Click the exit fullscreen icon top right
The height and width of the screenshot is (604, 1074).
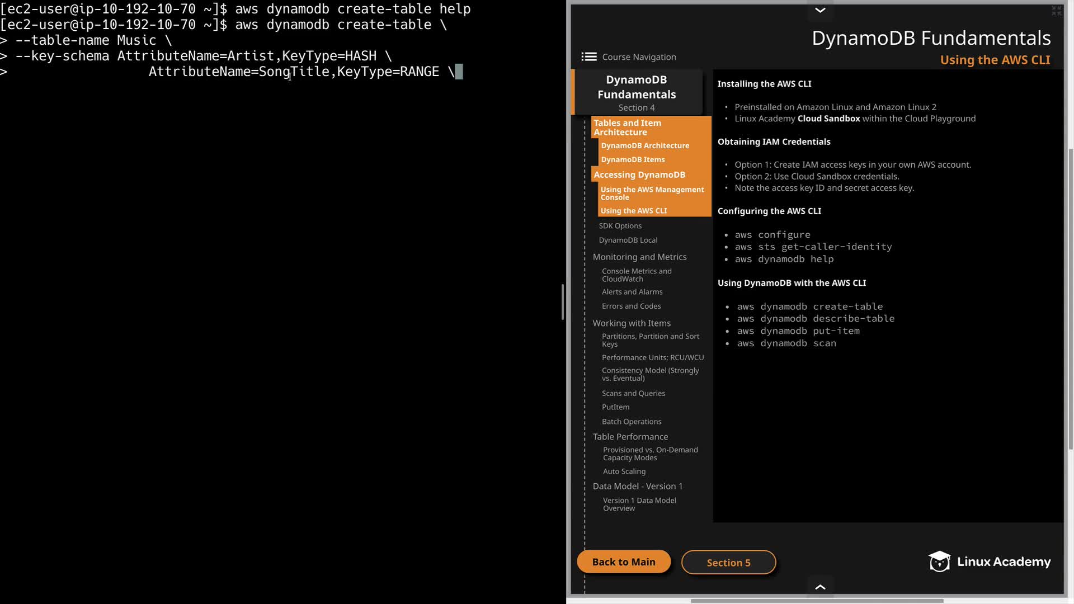(1056, 11)
